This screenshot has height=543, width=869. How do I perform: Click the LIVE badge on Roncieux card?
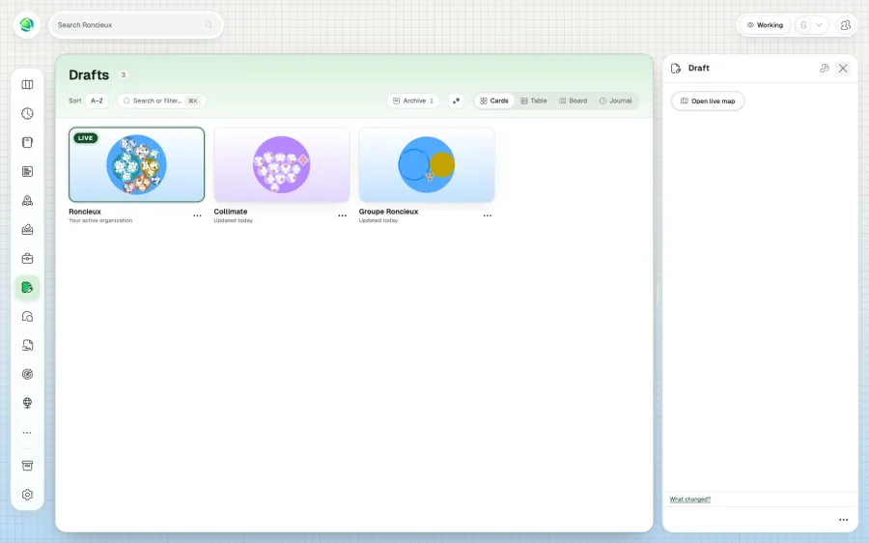86,138
